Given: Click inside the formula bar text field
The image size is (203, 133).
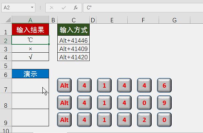Looking at the screenshot, I should (143, 8).
